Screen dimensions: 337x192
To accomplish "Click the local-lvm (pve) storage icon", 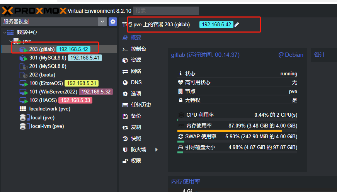I will (23, 126).
